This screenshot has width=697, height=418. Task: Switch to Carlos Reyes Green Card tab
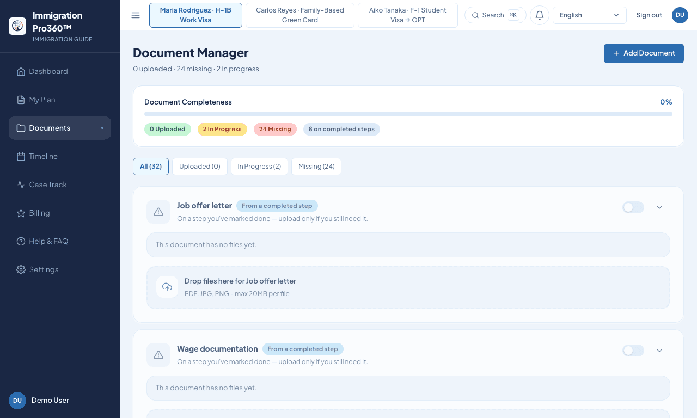pyautogui.click(x=300, y=15)
